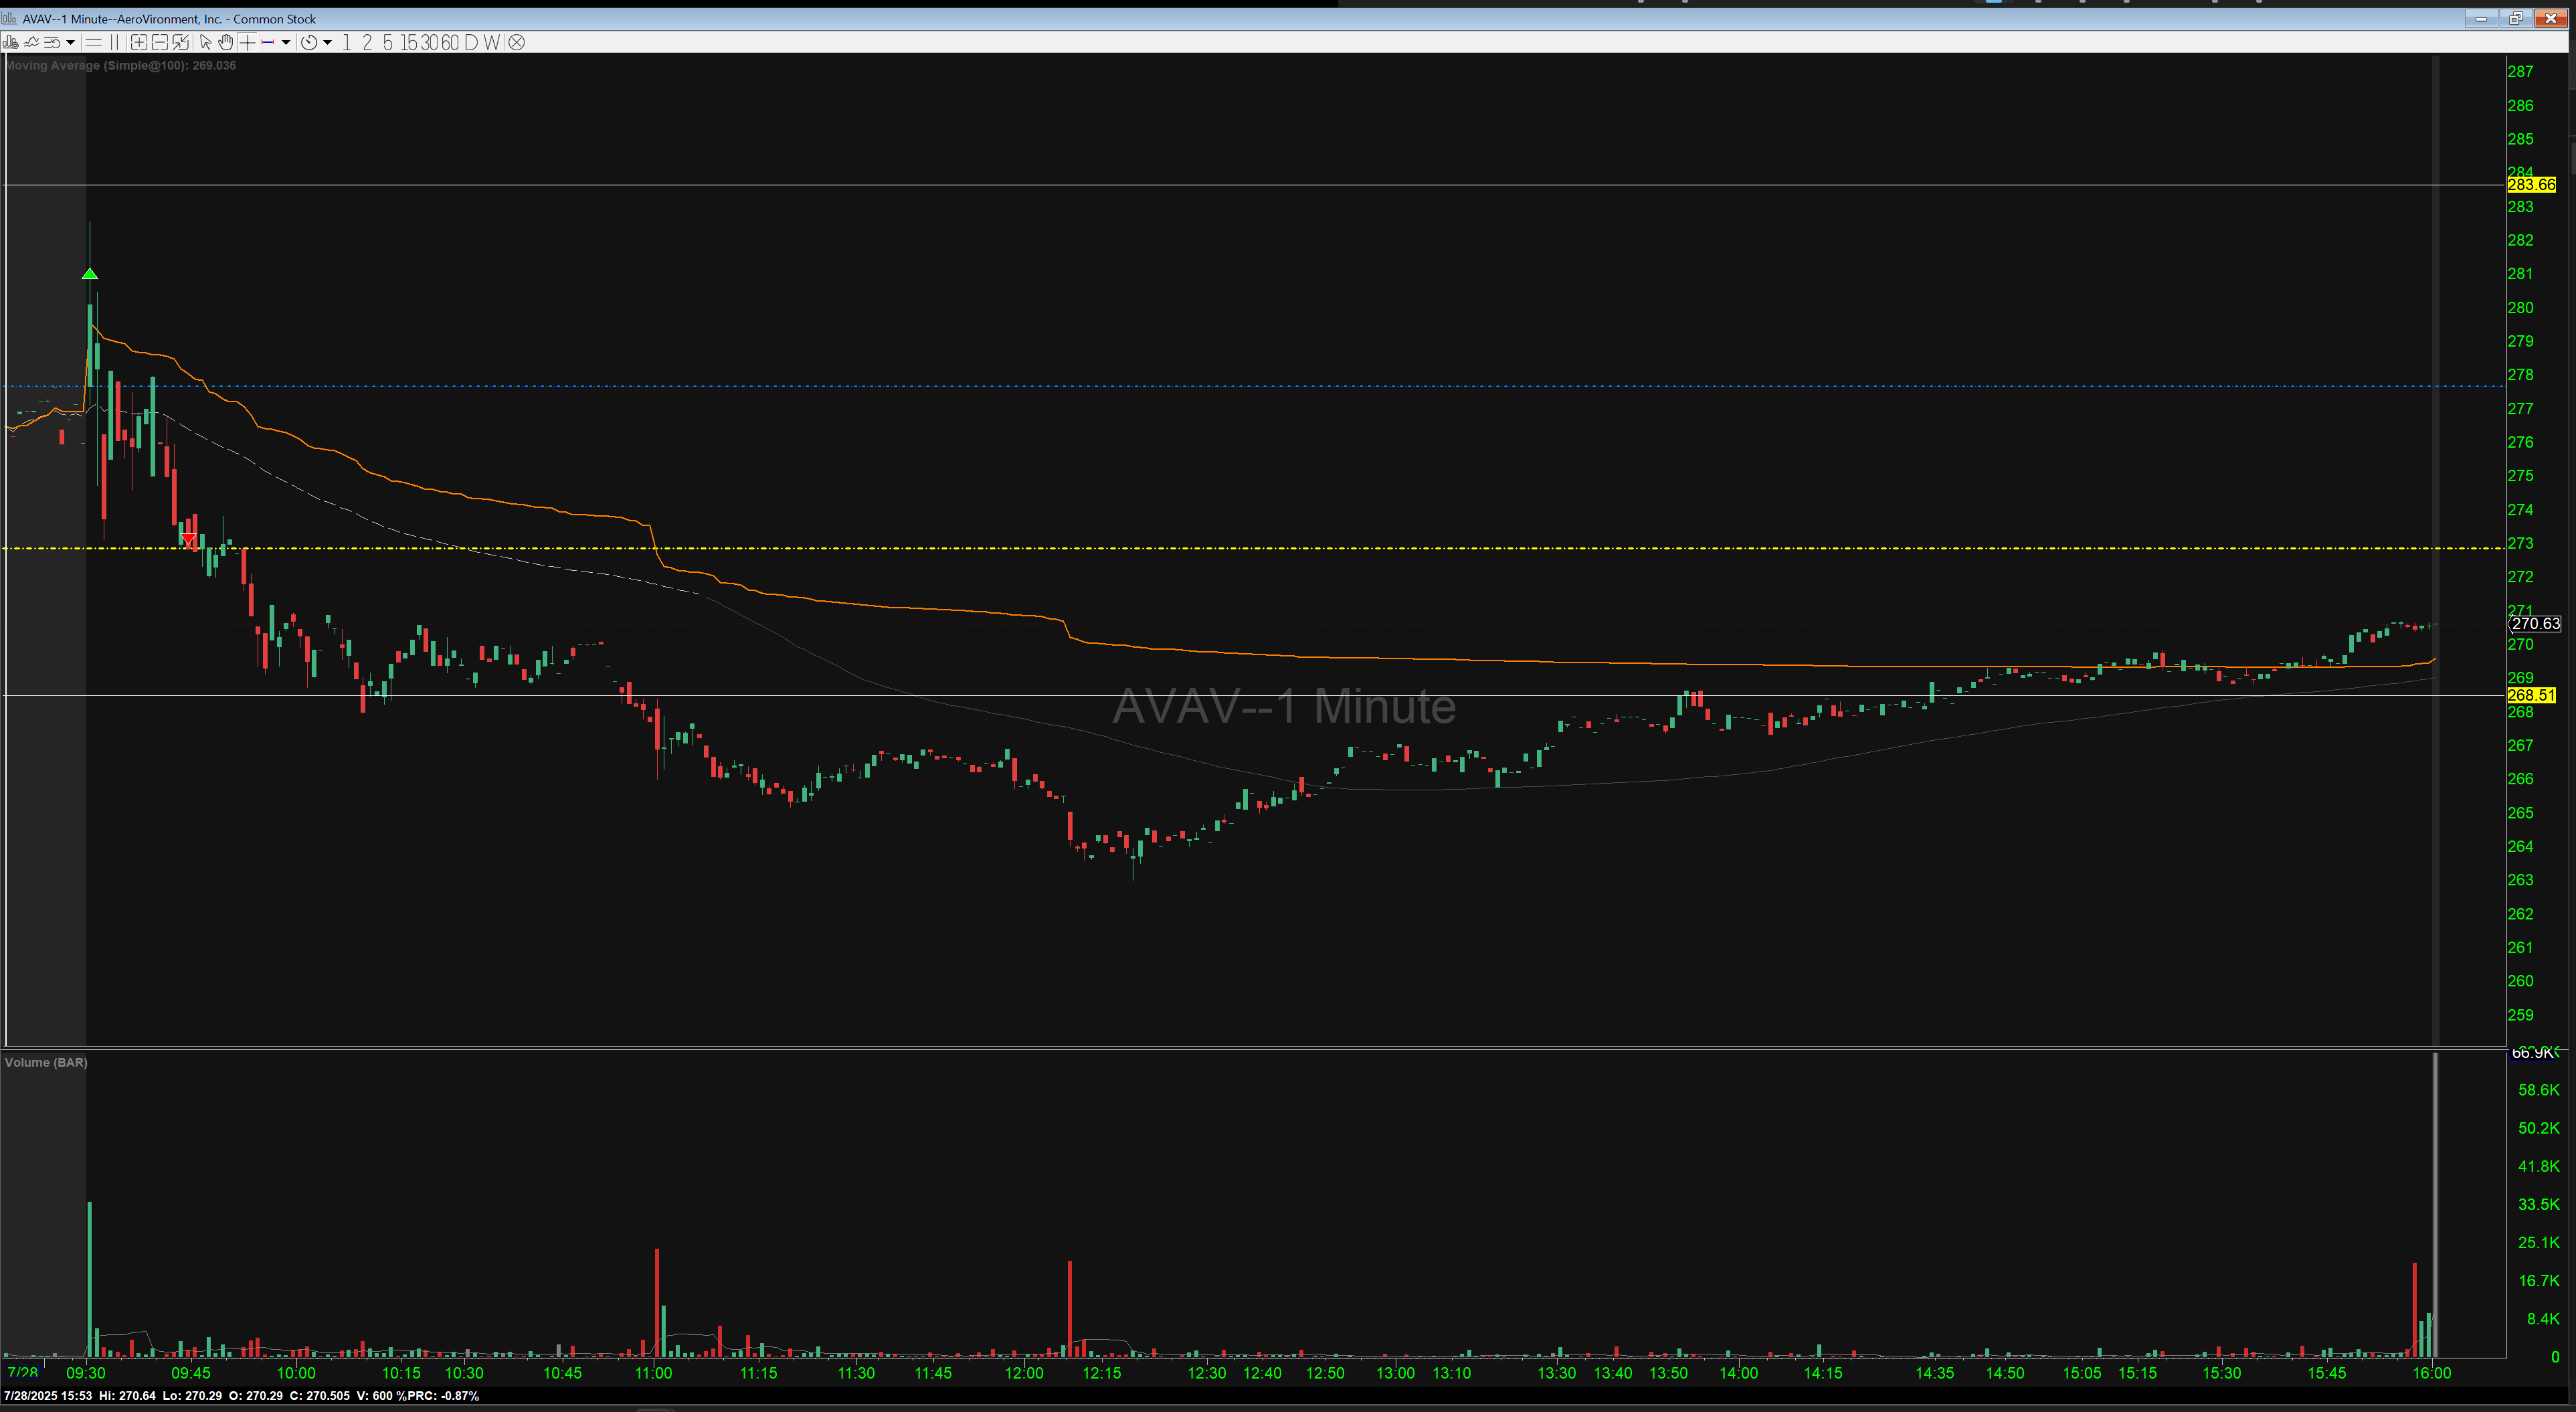Click the circled X icon in toolbar

pos(516,43)
